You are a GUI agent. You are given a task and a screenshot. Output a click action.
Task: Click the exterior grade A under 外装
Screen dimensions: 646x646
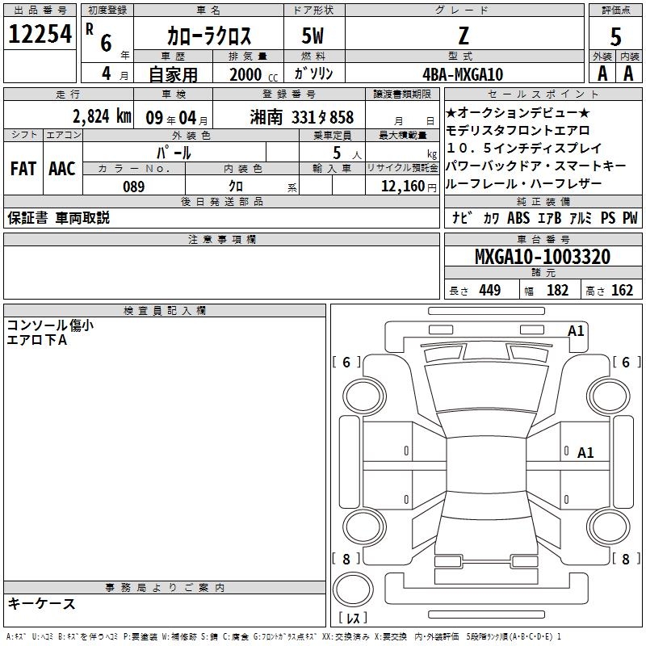pos(602,73)
